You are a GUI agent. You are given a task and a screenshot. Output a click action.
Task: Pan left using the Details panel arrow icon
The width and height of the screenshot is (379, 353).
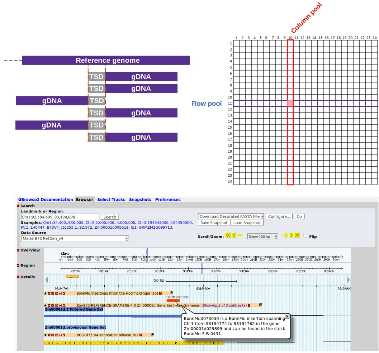(x=47, y=280)
